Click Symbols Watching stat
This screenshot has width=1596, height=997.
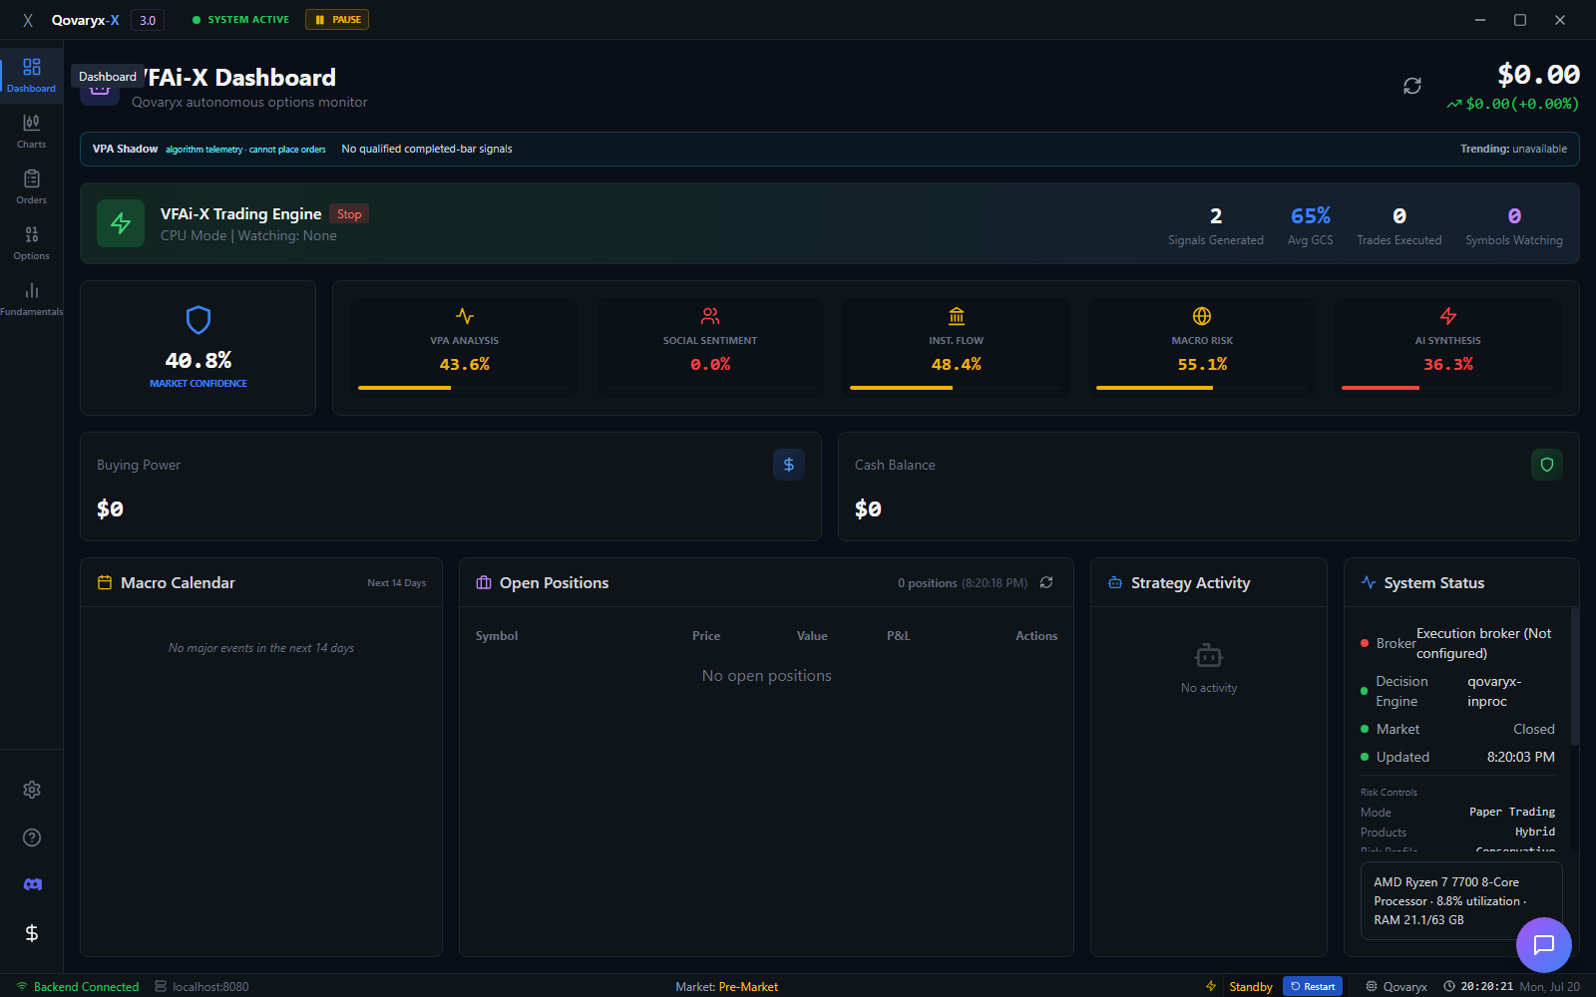pyautogui.click(x=1514, y=225)
